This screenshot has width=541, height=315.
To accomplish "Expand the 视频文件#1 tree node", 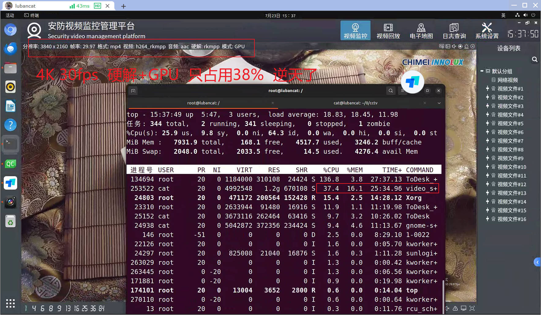I will coord(487,89).
